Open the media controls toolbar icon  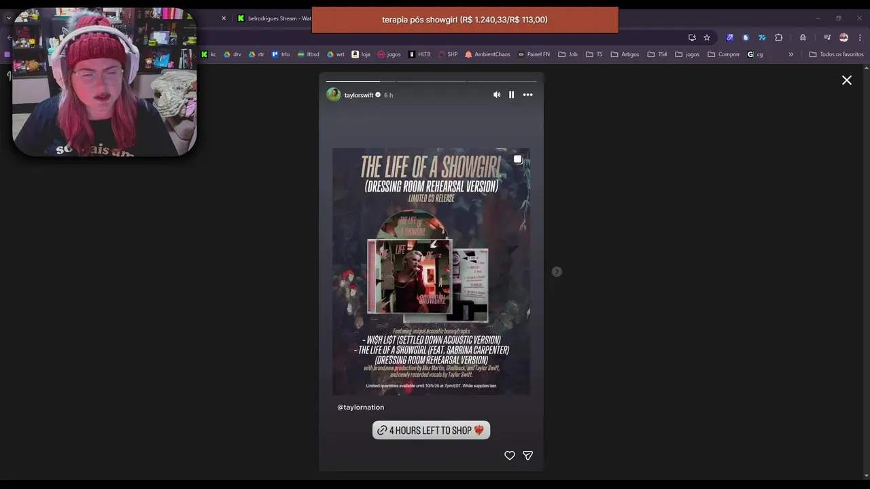pyautogui.click(x=827, y=37)
